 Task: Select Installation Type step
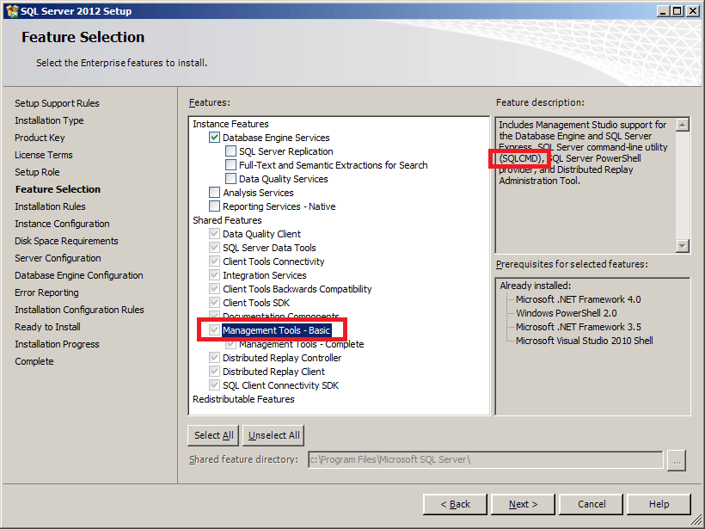coord(49,120)
